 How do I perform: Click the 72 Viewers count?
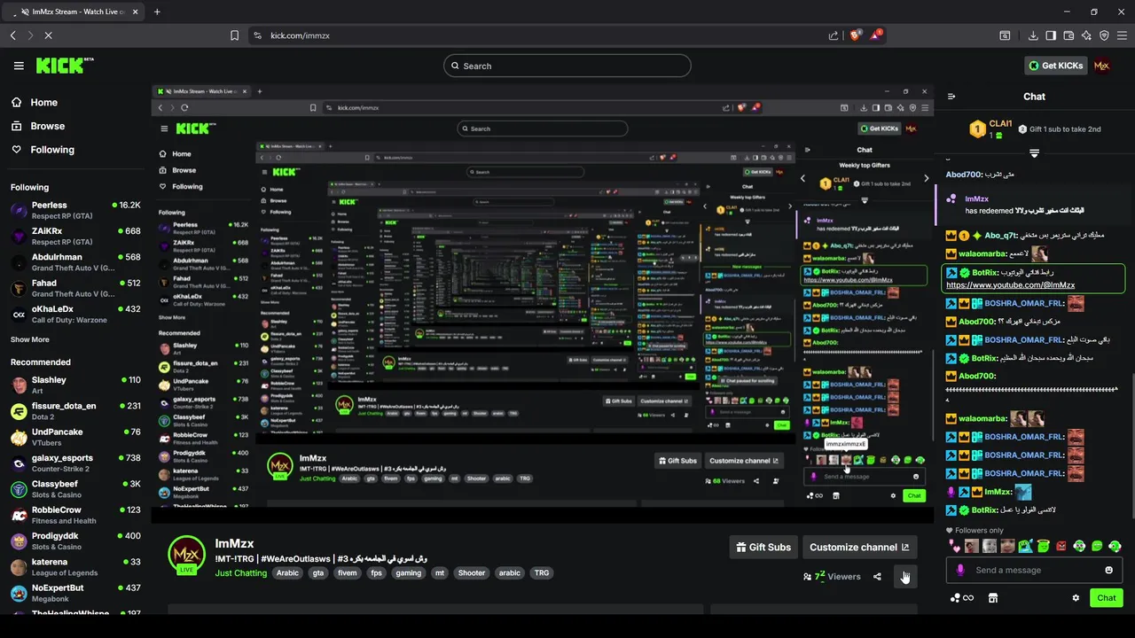(832, 577)
